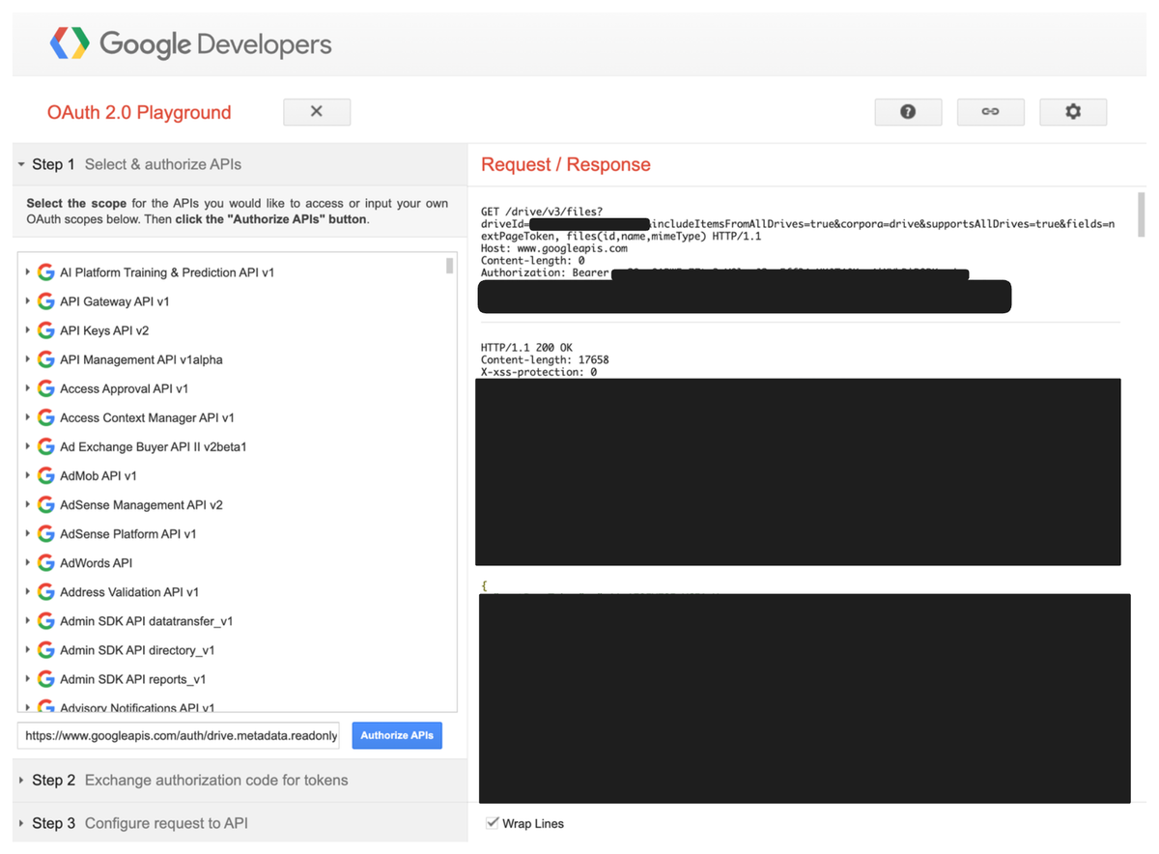1159x854 pixels.
Task: Click the OAuth scope input field
Action: pyautogui.click(x=179, y=735)
